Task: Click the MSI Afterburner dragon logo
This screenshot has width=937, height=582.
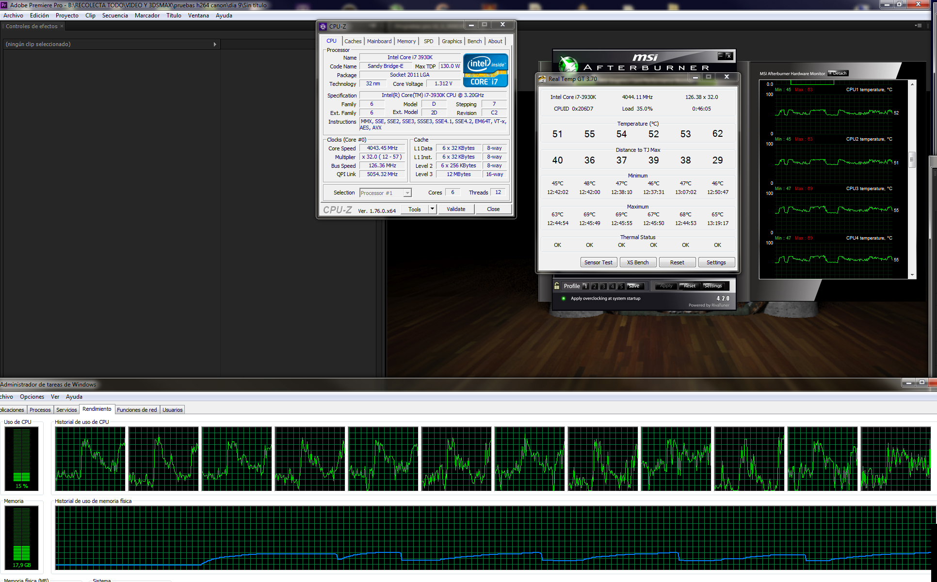Action: [x=568, y=64]
